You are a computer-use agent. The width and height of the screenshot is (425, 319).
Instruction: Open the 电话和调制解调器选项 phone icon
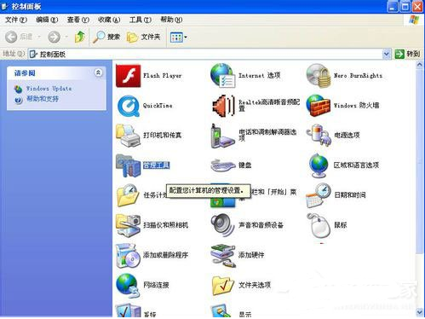tap(223, 136)
